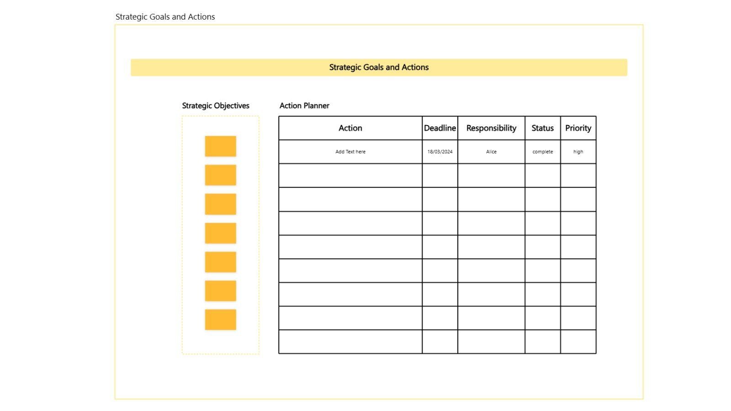Click the third orange rectangle under Strategic Objectives

[x=220, y=204]
